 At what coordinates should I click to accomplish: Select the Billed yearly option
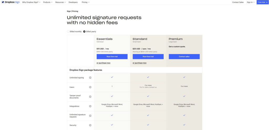[x=84, y=32]
